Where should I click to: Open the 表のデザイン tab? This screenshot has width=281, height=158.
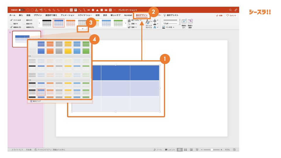pyautogui.click(x=142, y=15)
